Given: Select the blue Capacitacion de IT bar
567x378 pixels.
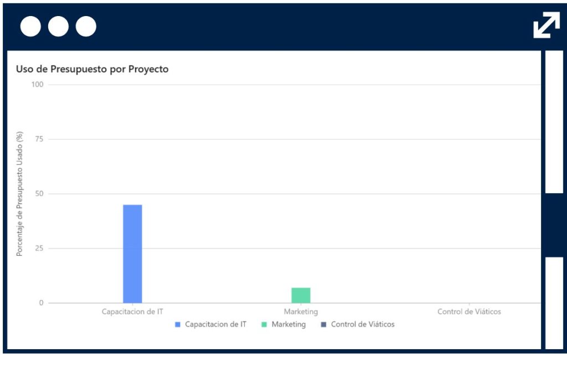Looking at the screenshot, I should 132,253.
